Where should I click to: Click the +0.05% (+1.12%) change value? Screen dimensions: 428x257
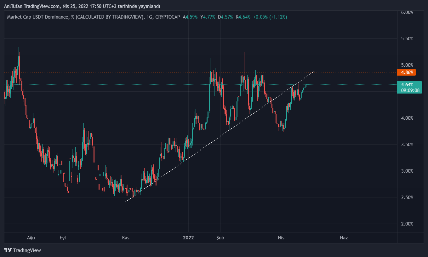point(270,17)
